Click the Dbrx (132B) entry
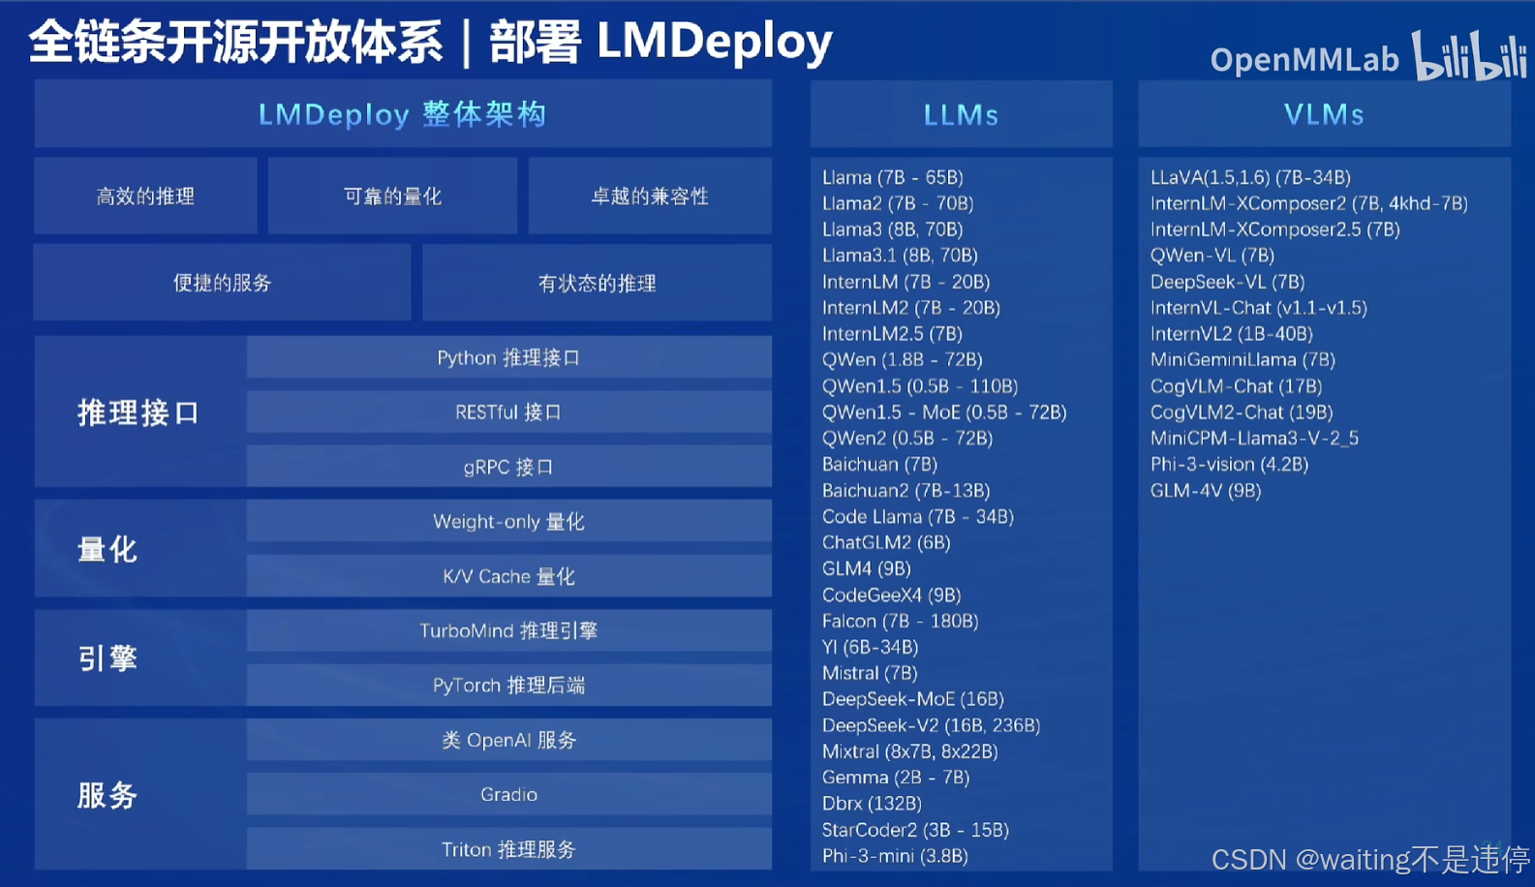The image size is (1535, 887). click(x=872, y=804)
